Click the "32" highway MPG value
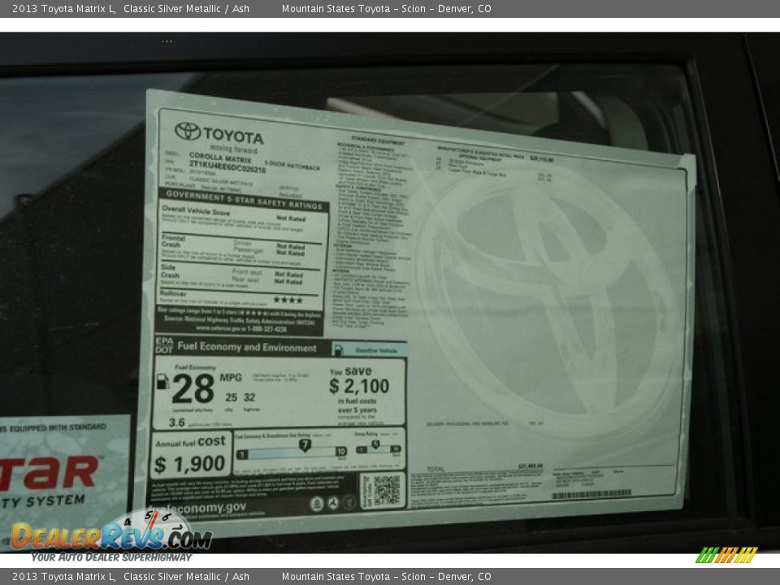780x585 pixels. pyautogui.click(x=249, y=397)
